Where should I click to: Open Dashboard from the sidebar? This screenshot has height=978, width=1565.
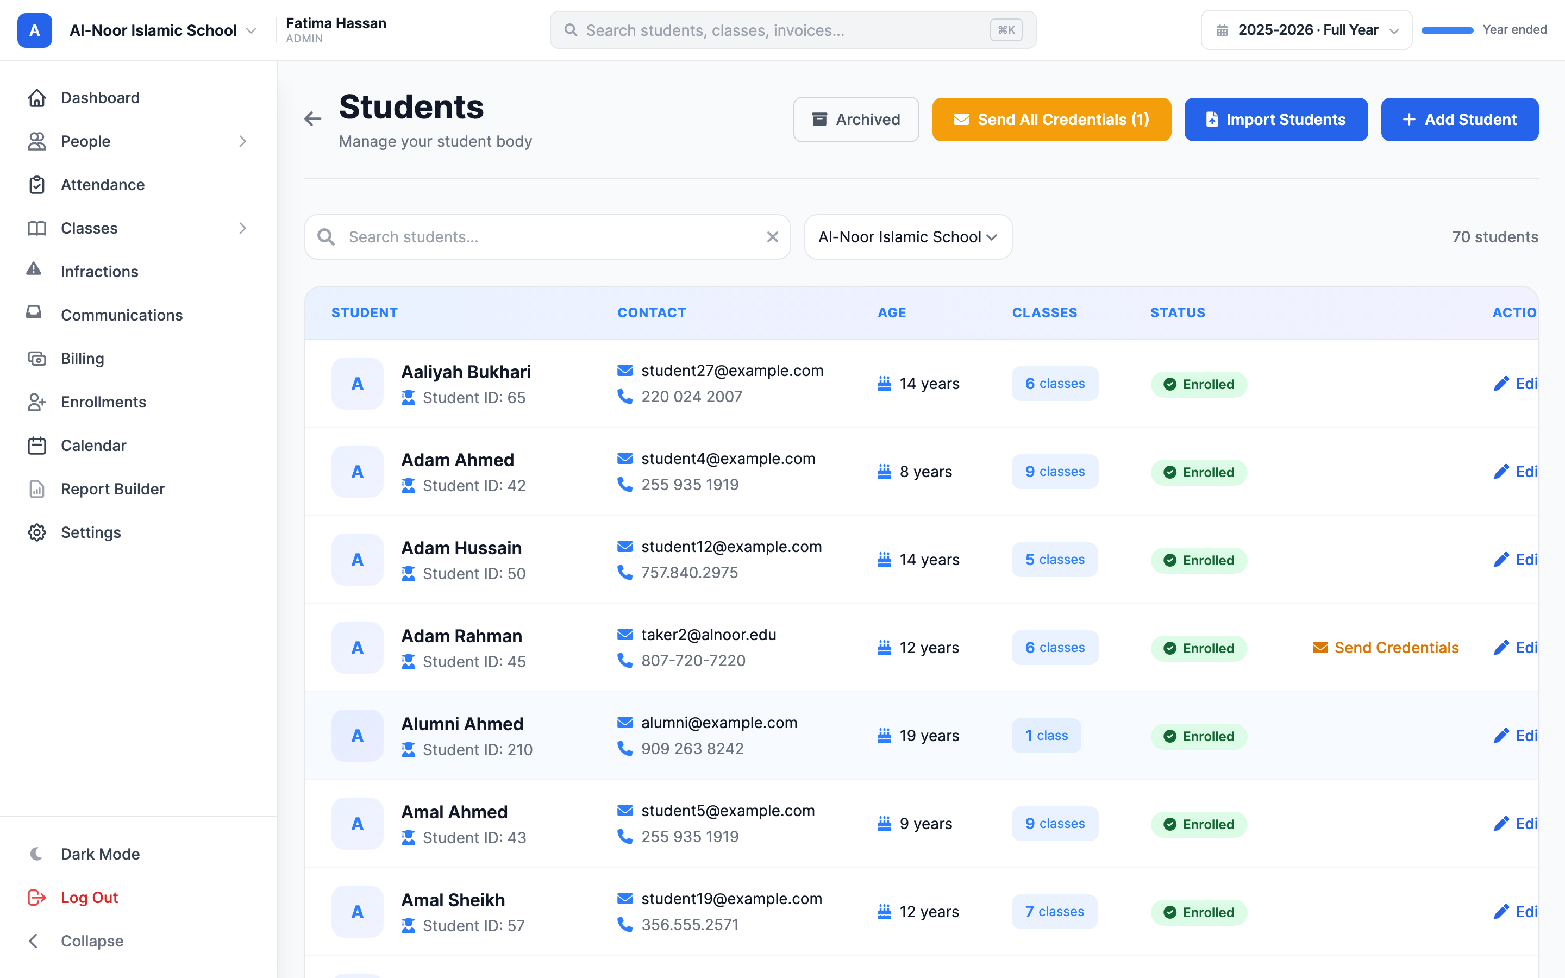click(x=100, y=98)
